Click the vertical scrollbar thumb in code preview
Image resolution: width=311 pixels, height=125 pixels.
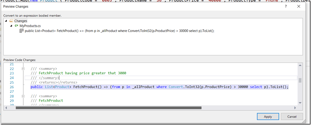click(300, 80)
